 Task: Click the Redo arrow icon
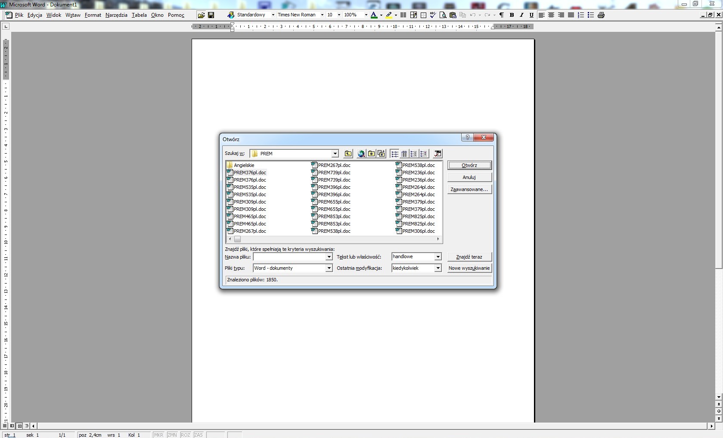pos(487,15)
